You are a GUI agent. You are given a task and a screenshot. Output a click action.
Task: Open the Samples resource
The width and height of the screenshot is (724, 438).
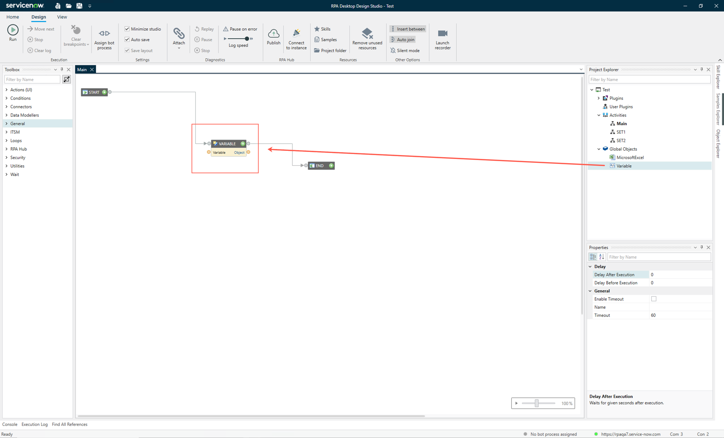tap(325, 40)
